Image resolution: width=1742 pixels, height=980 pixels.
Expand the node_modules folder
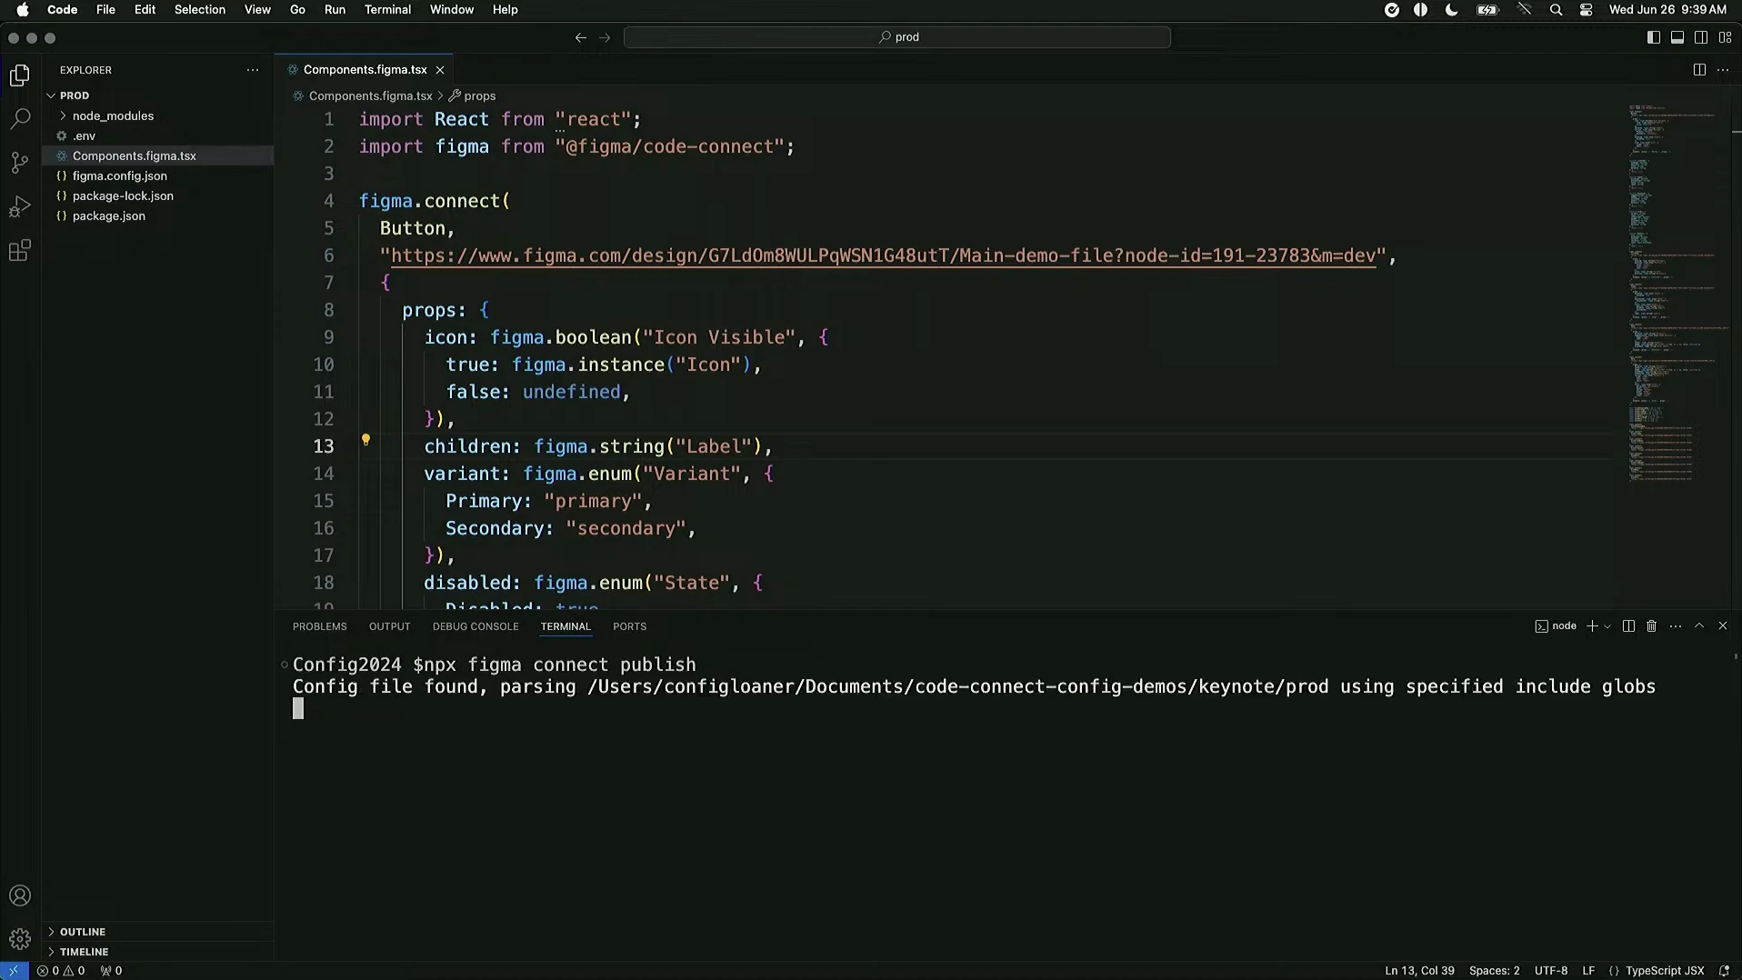tap(157, 115)
